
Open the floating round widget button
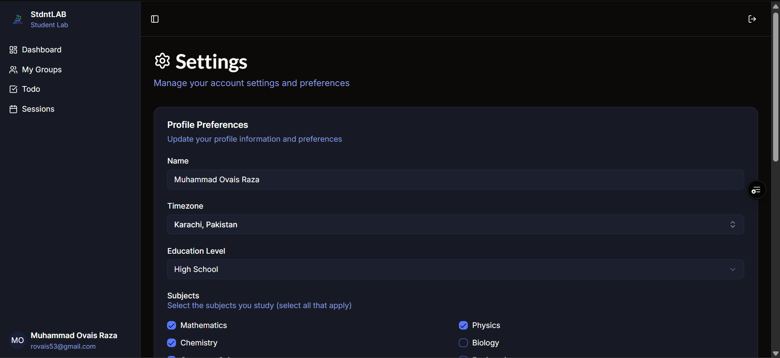(x=756, y=190)
